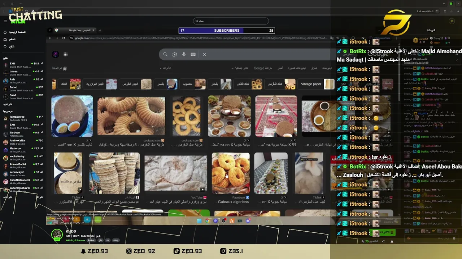Click the gta tag under stream title
The height and width of the screenshot is (259, 462).
(100, 240)
